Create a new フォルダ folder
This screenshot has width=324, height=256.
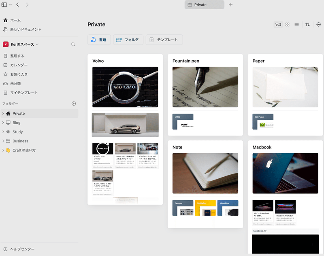coord(128,40)
